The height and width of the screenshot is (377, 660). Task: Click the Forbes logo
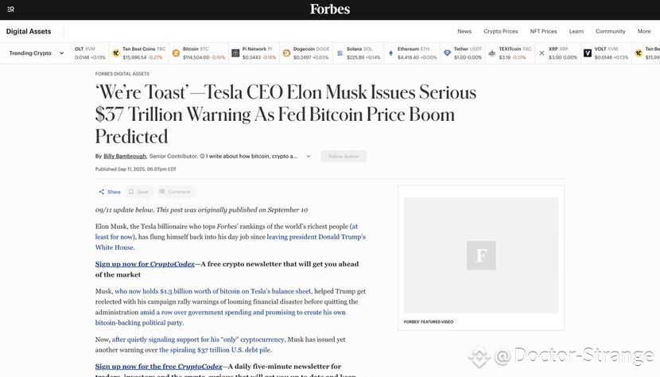330,9
